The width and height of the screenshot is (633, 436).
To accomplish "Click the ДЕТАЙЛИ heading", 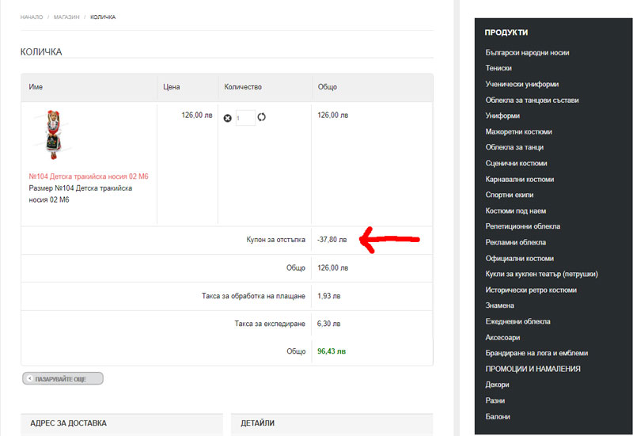I will pyautogui.click(x=258, y=423).
